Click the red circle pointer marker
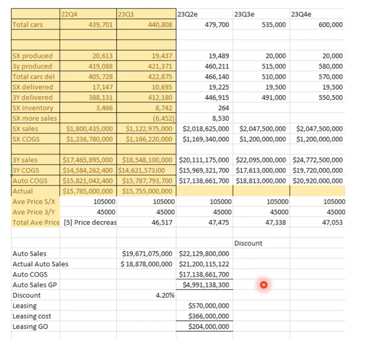 pos(264,284)
